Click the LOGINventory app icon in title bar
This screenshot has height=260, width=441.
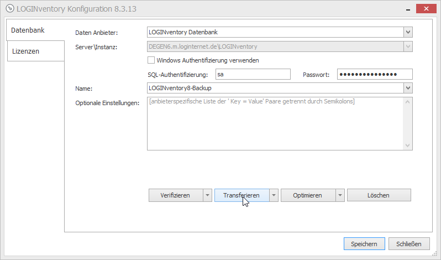[10, 9]
